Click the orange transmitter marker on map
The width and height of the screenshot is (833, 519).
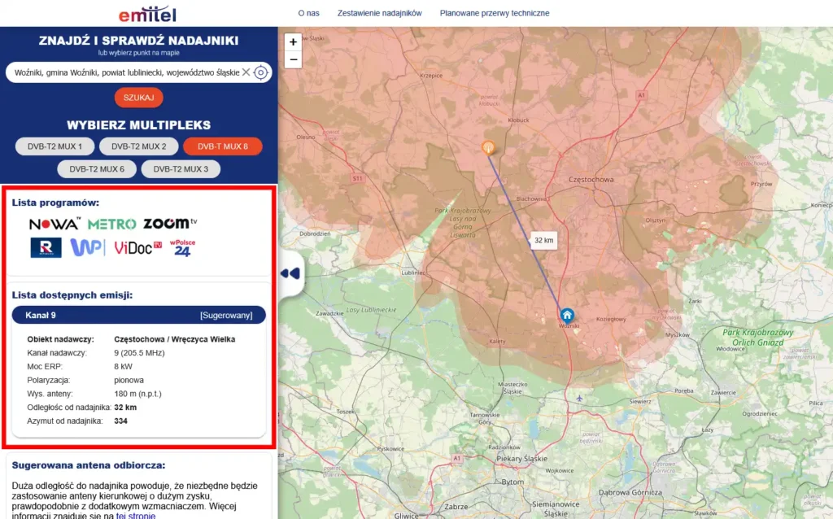pyautogui.click(x=488, y=147)
